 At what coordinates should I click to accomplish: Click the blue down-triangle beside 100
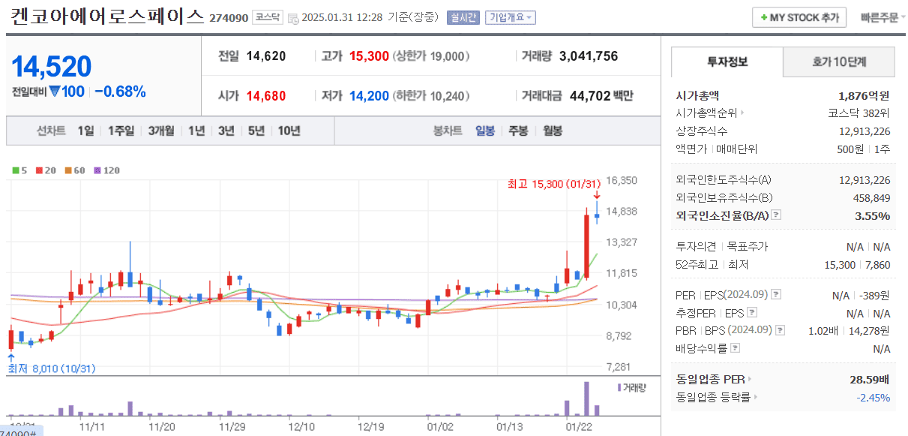[x=54, y=92]
